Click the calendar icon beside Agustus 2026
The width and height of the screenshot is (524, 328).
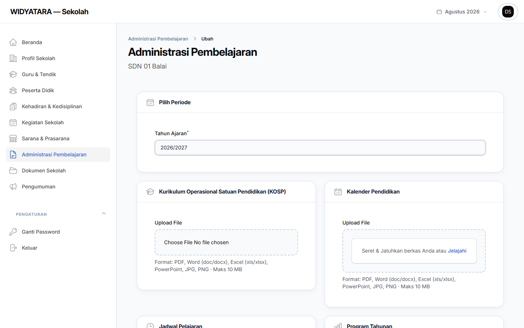[439, 12]
